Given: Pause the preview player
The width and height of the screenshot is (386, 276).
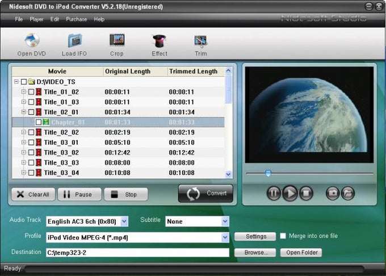Looking at the screenshot, I should point(274,193).
